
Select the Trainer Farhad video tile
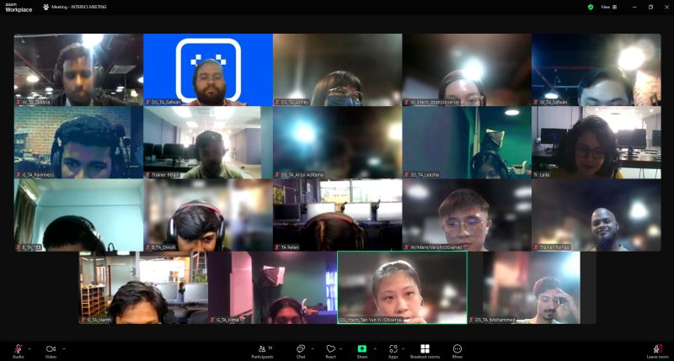point(596,215)
